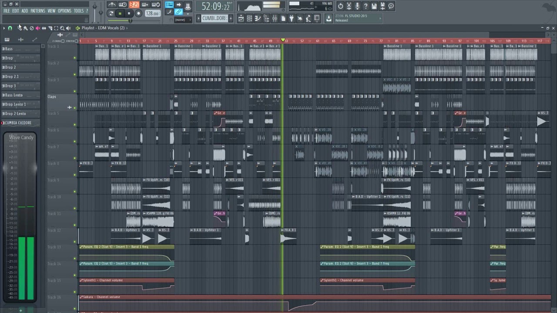Image resolution: width=557 pixels, height=313 pixels.
Task: Select the Slice tool
Action: (50, 28)
